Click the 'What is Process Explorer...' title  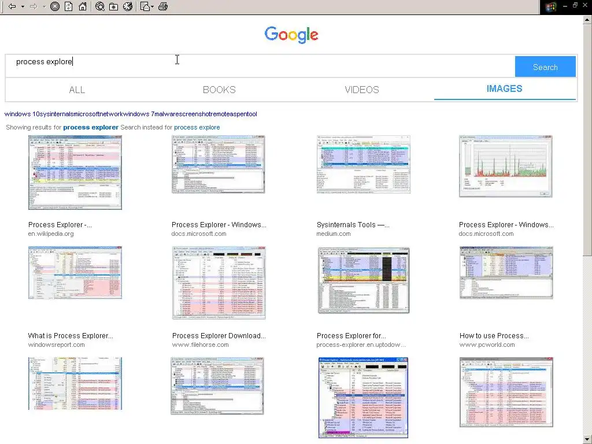coord(71,336)
